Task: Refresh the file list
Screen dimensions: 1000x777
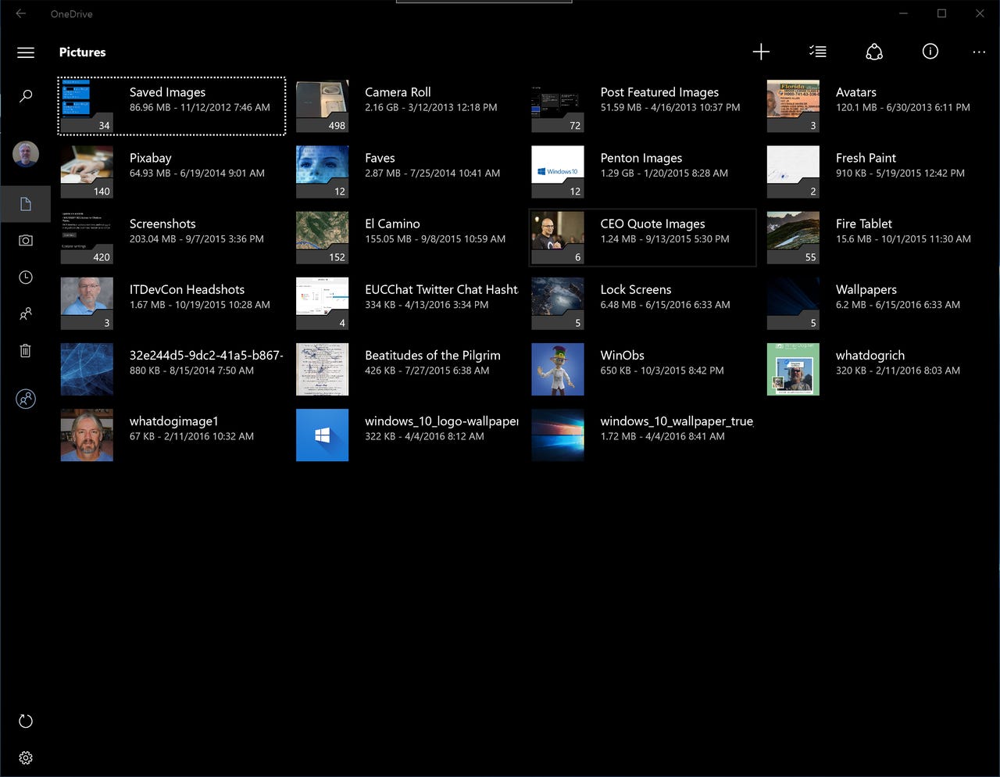Action: pyautogui.click(x=26, y=721)
